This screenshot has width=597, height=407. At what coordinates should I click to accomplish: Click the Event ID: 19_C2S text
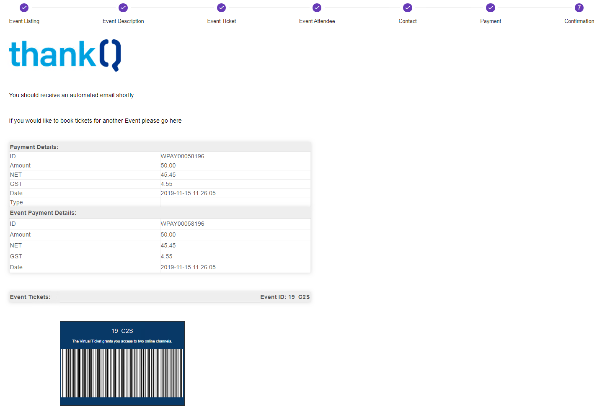coord(285,297)
